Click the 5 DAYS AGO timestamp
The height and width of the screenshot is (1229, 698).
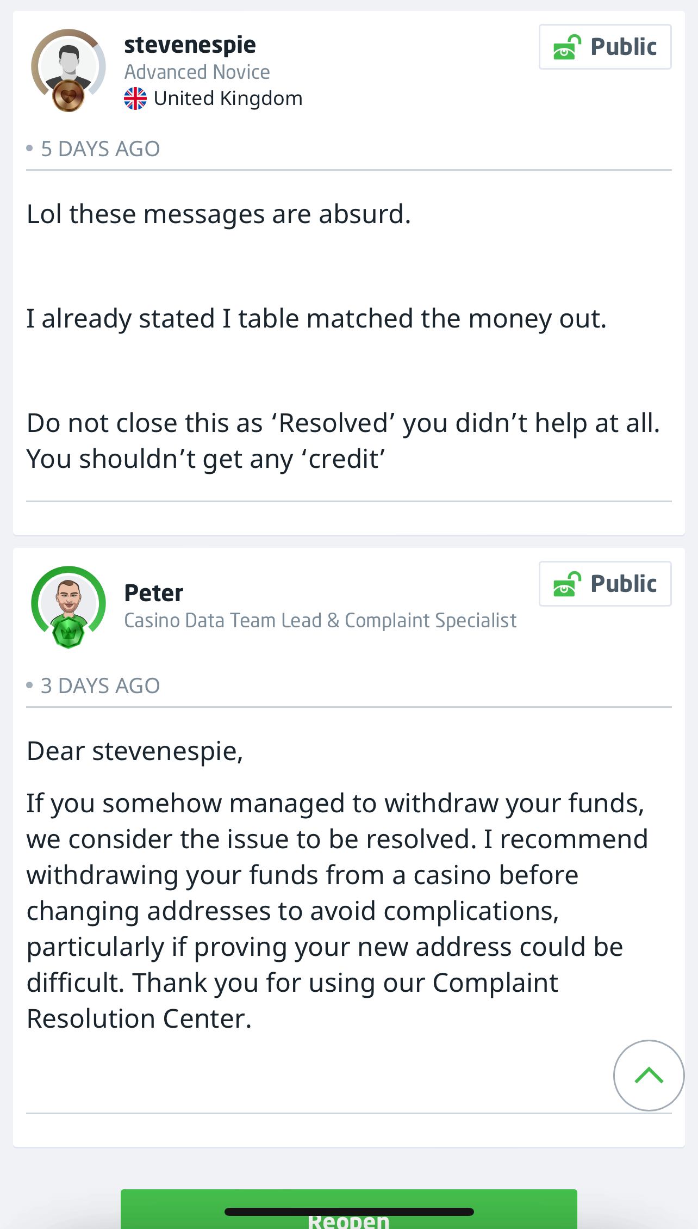pos(100,149)
